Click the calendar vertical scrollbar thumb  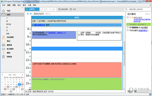124,54
